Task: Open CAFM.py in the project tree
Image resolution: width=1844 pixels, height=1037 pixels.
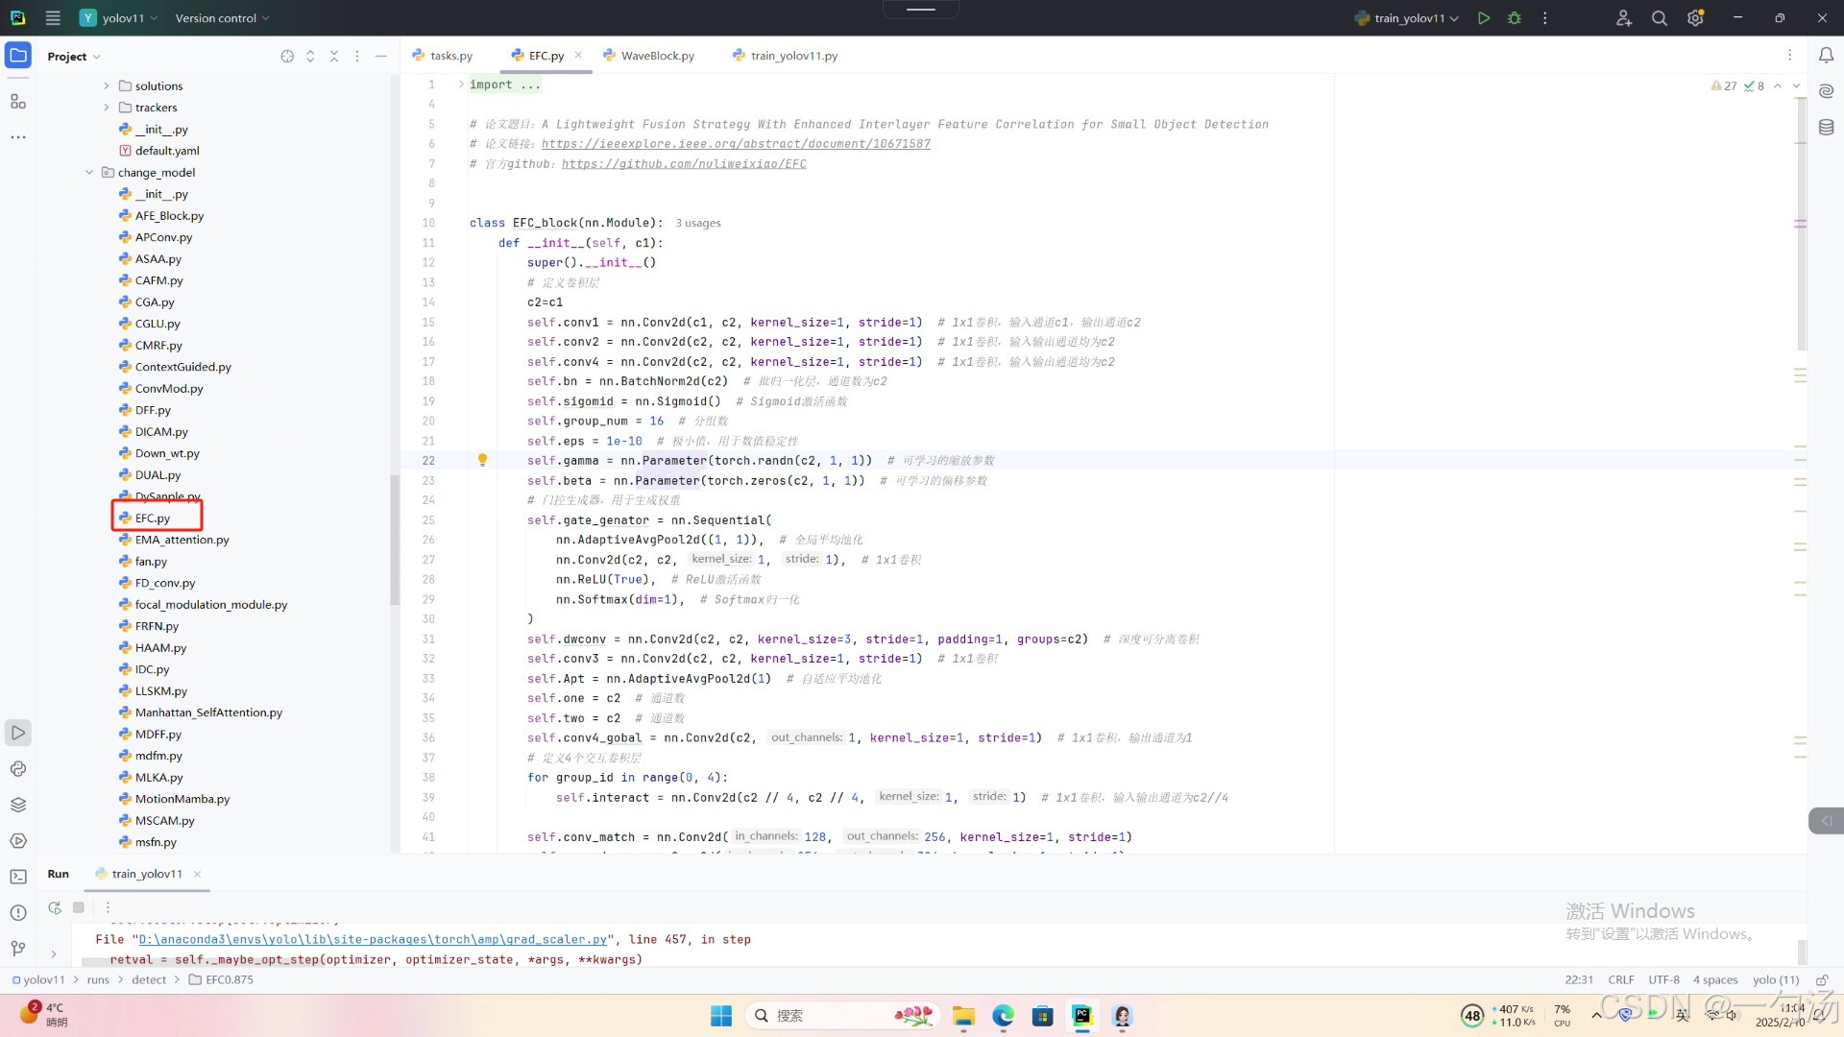Action: (x=158, y=280)
